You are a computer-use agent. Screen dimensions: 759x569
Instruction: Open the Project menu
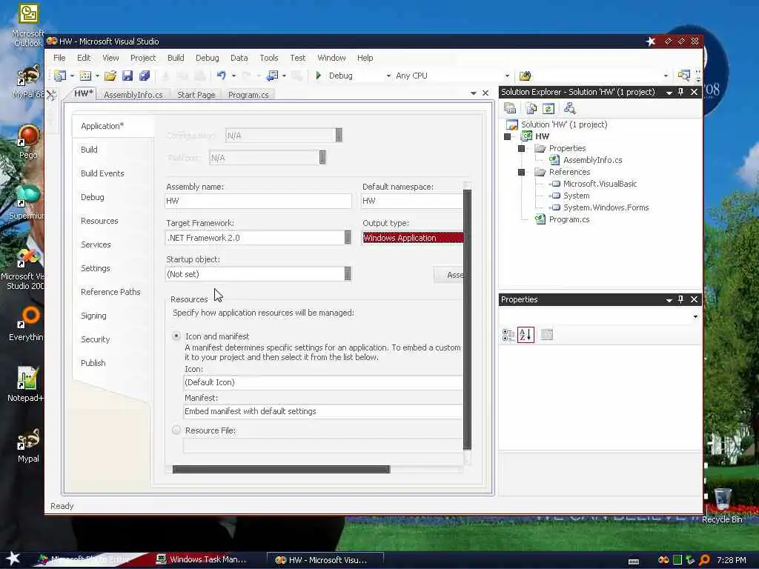[143, 58]
